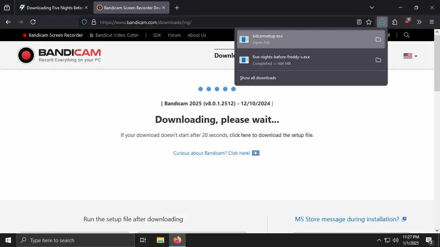Open Bandicut Video Cutter nav item
440x247 pixels.
(114, 35)
